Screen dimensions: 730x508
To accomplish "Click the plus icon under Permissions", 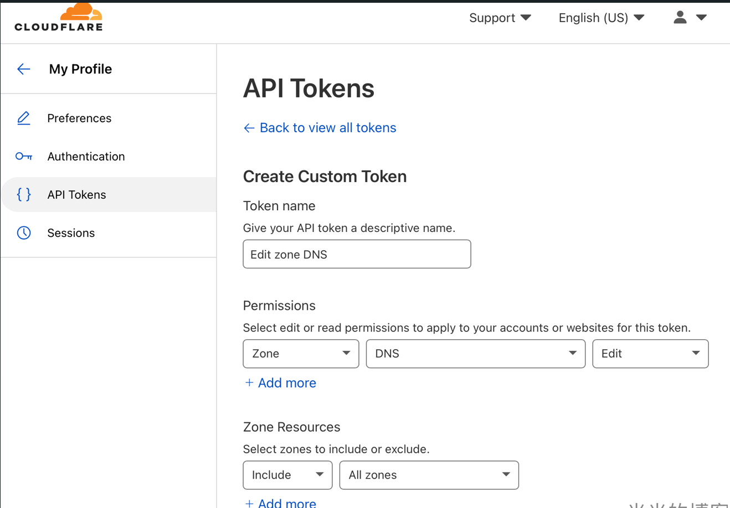I will pos(249,383).
